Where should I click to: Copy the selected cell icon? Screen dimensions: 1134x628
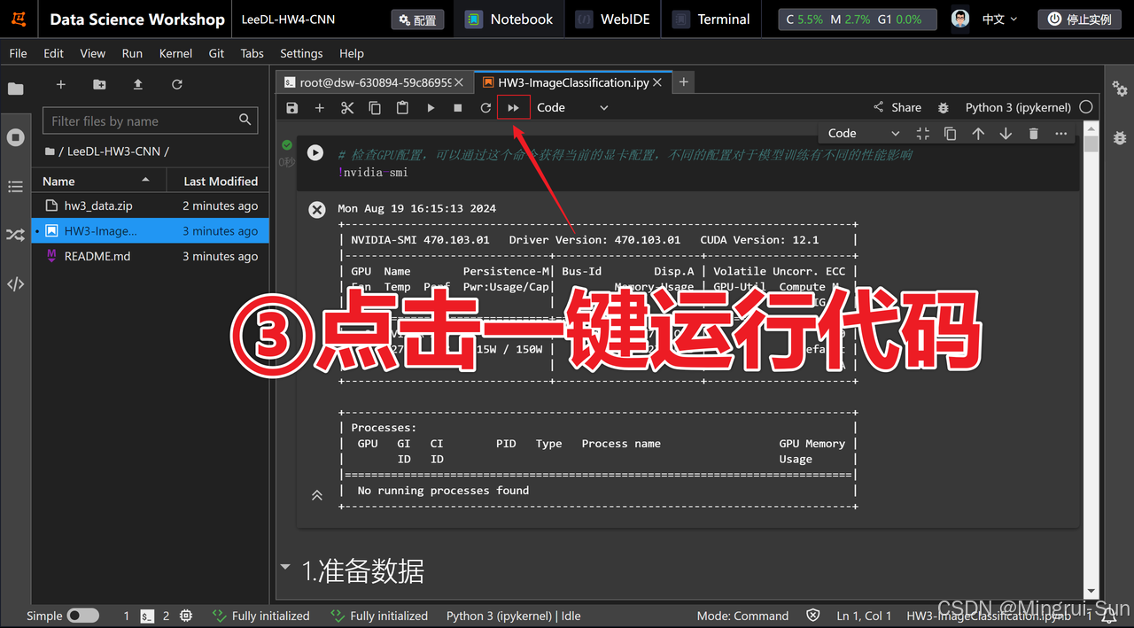click(x=375, y=108)
